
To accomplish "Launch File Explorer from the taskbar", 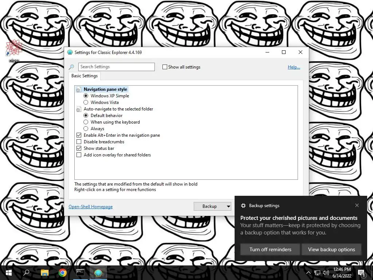I will (44, 273).
